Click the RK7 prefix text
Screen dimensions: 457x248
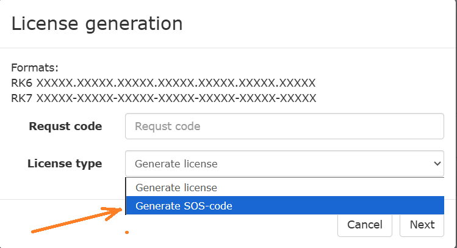coord(21,98)
